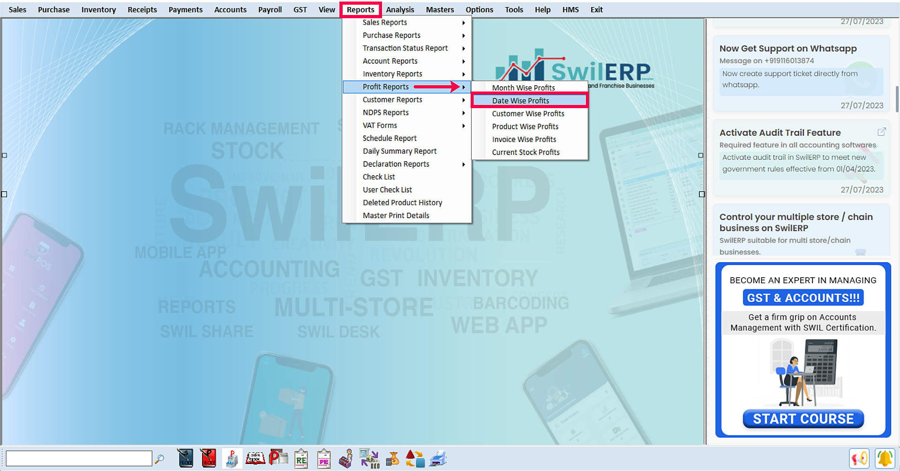Click the cashier counter icon
This screenshot has width=900, height=471.
click(x=346, y=458)
